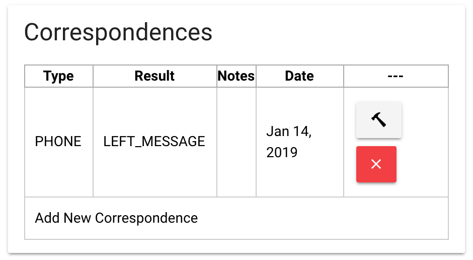Click the Date column header

[299, 76]
